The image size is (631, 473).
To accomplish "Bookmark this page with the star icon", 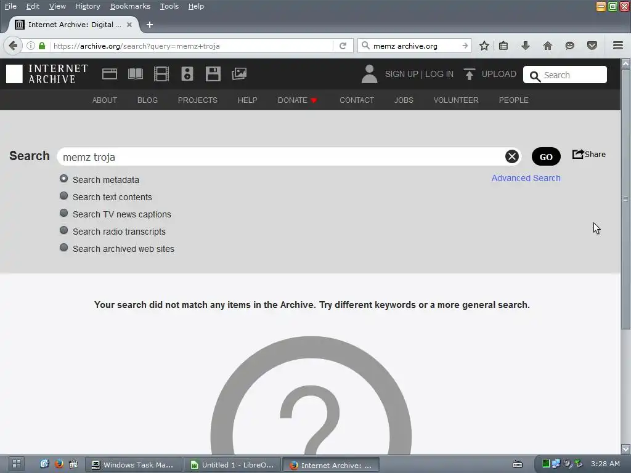I will pos(484,46).
